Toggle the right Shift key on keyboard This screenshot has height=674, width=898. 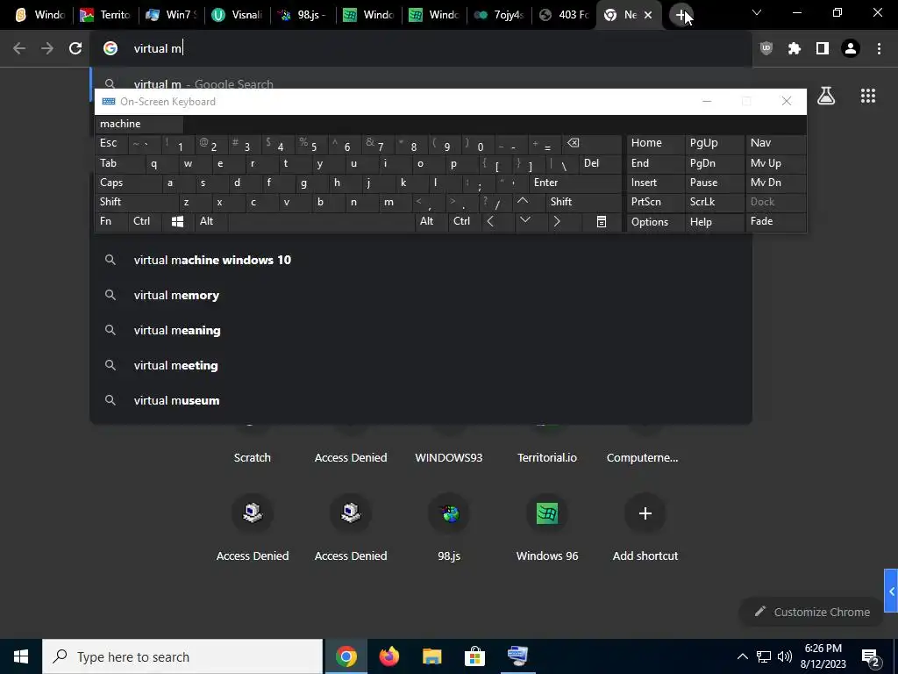pos(583,202)
